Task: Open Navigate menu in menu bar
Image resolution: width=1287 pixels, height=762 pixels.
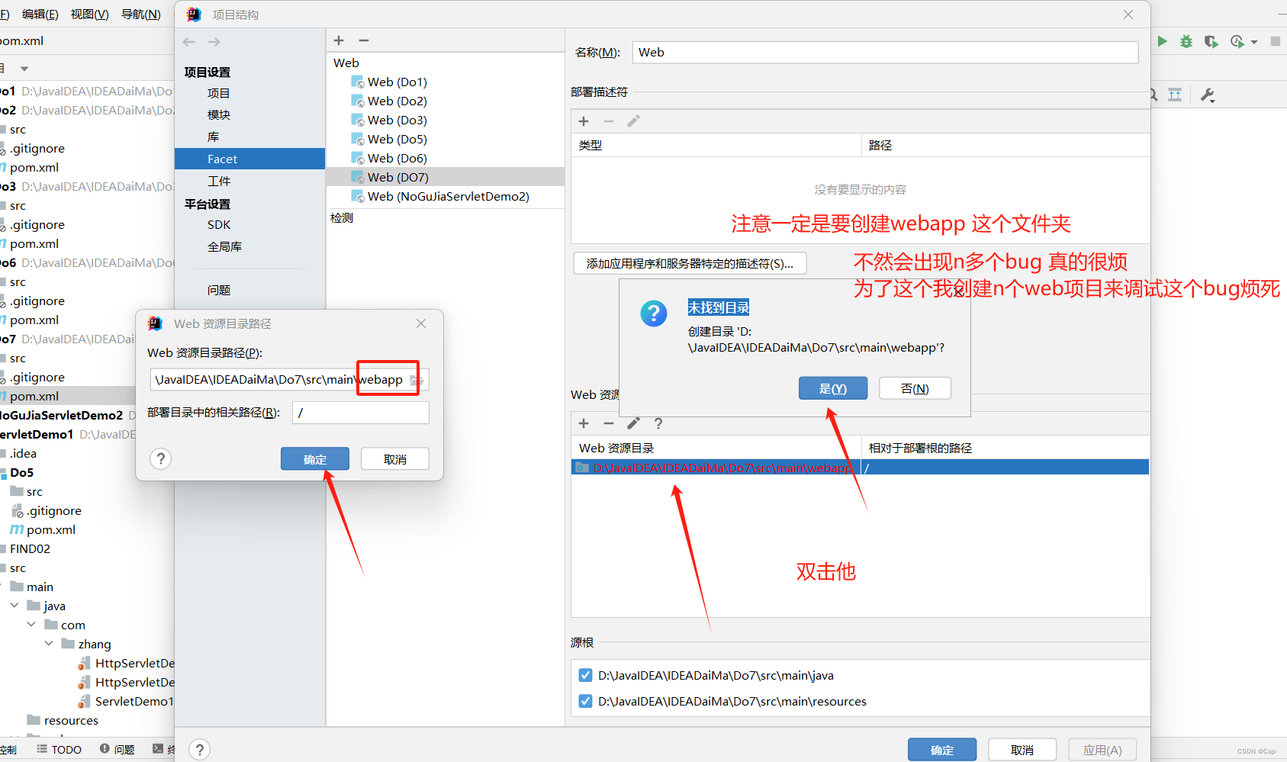Action: [x=141, y=14]
